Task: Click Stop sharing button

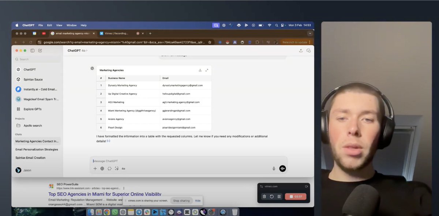Action: point(181,201)
